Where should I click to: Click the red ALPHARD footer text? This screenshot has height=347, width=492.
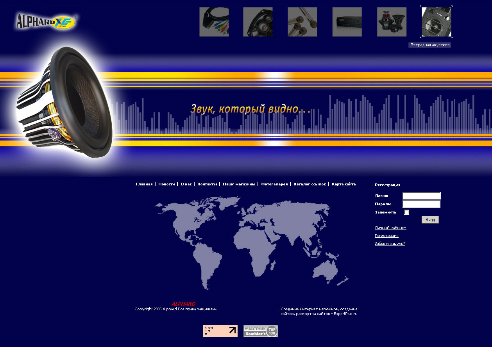click(x=183, y=304)
